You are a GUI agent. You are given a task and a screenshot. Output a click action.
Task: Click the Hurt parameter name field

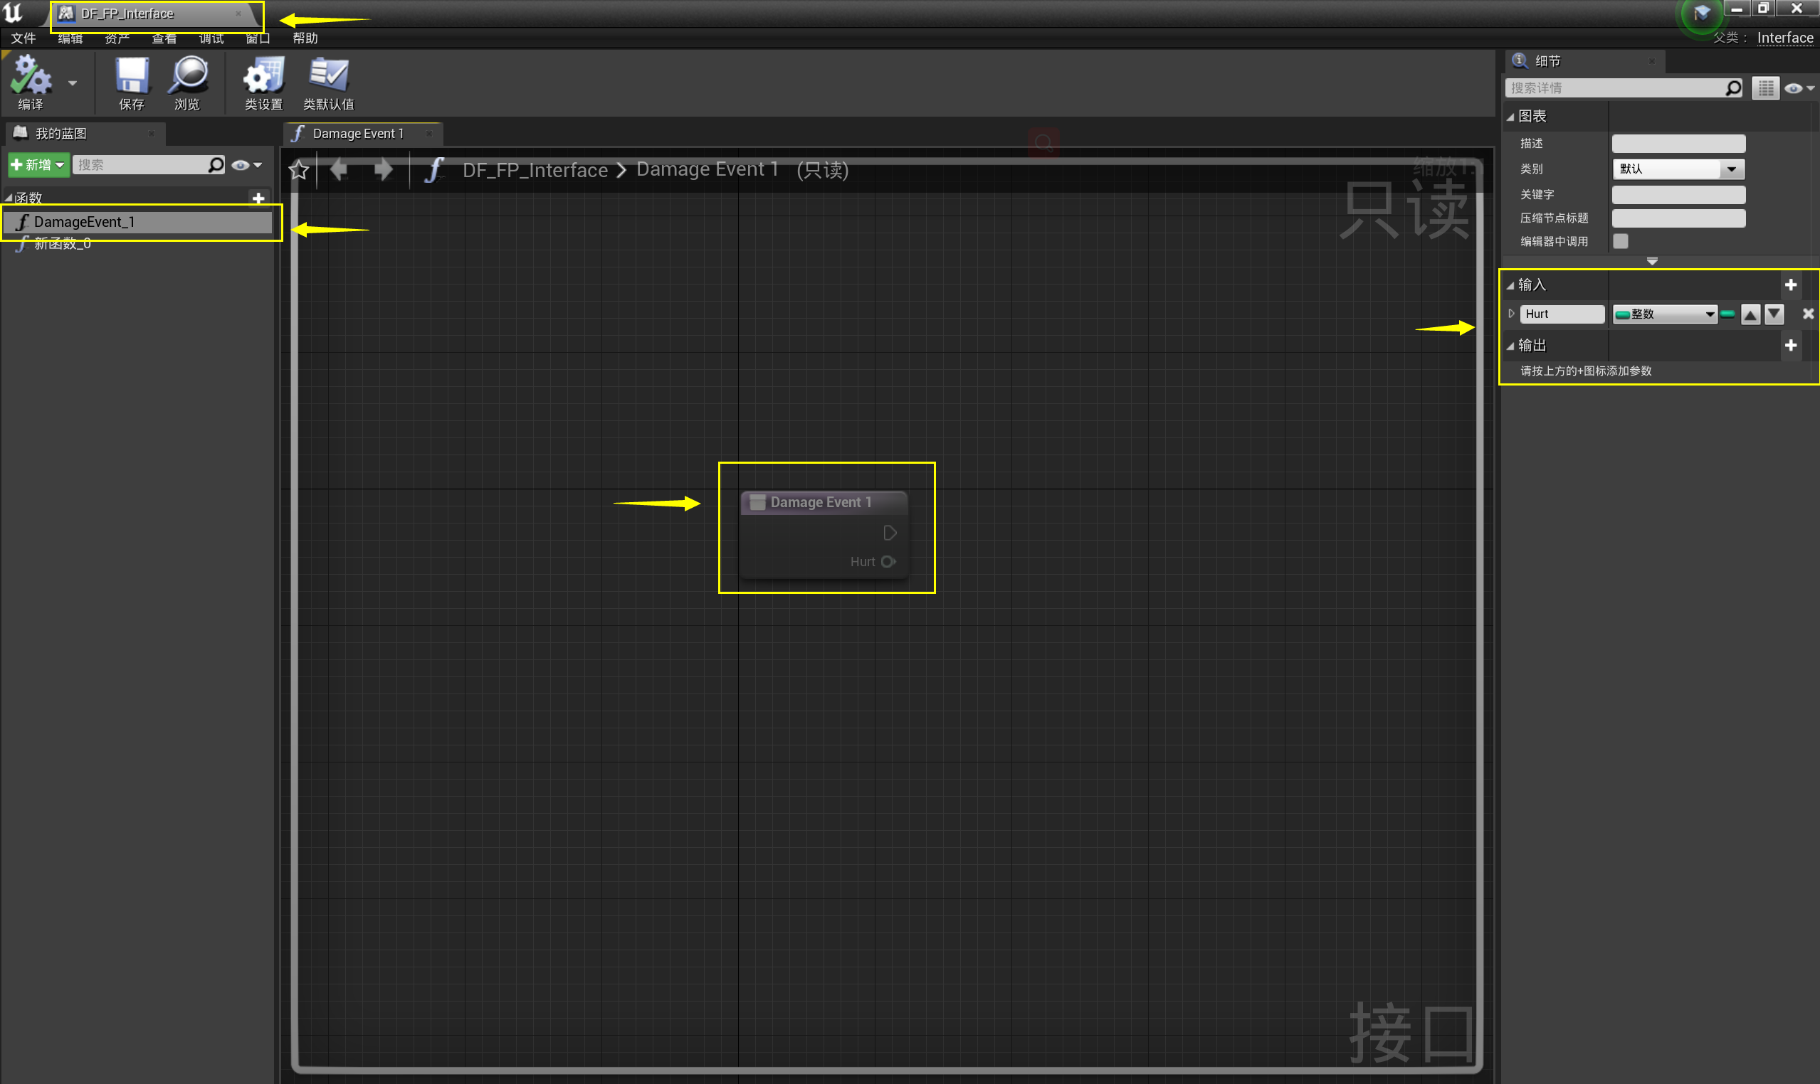1562,314
